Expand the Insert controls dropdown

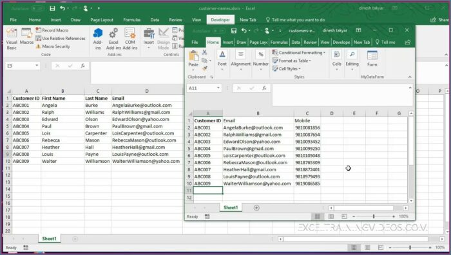tap(149, 39)
